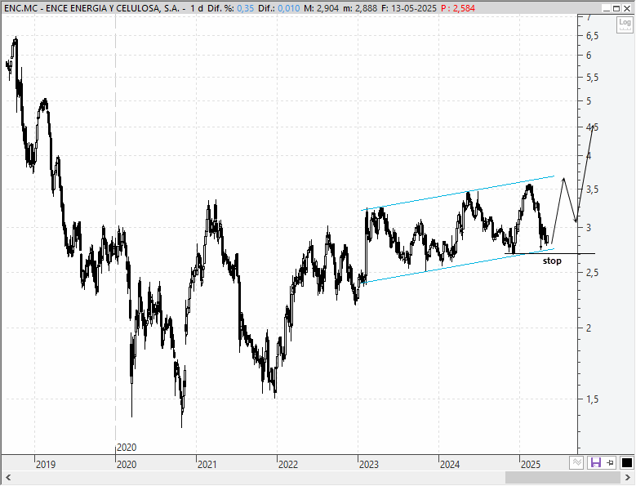Click the 2019 time axis label
The height and width of the screenshot is (486, 636).
(46, 465)
